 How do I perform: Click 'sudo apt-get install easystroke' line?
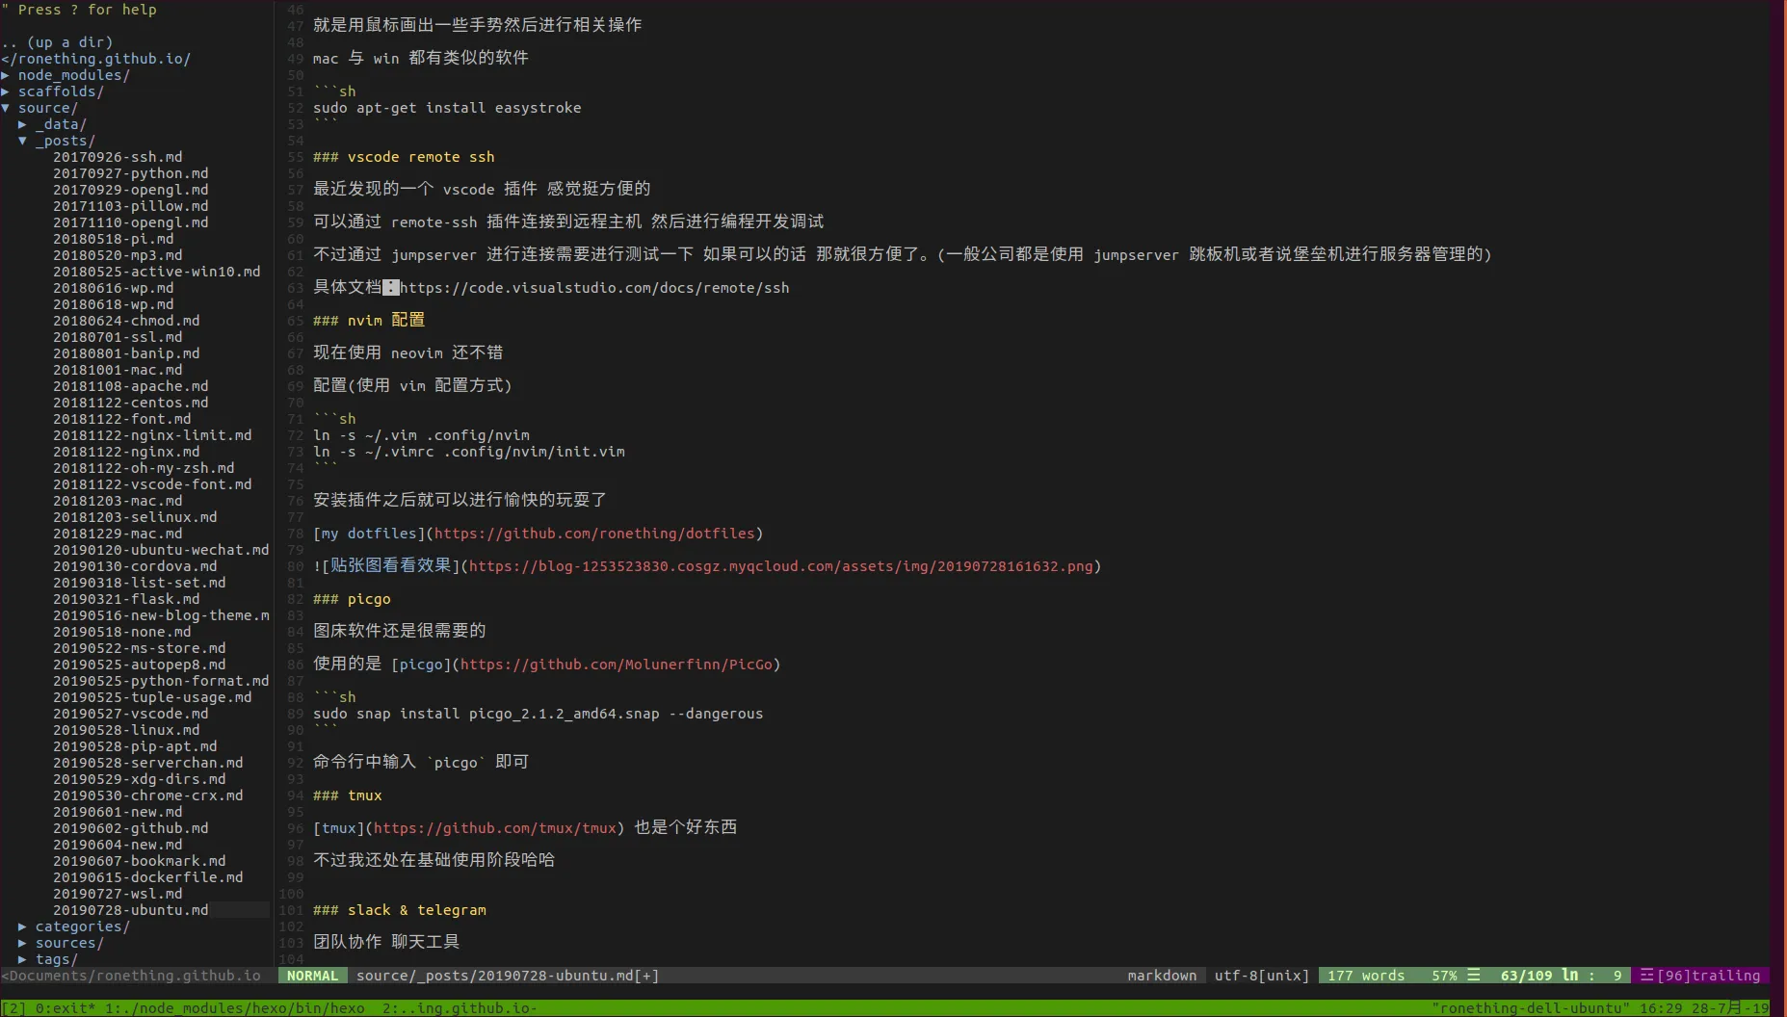click(447, 108)
